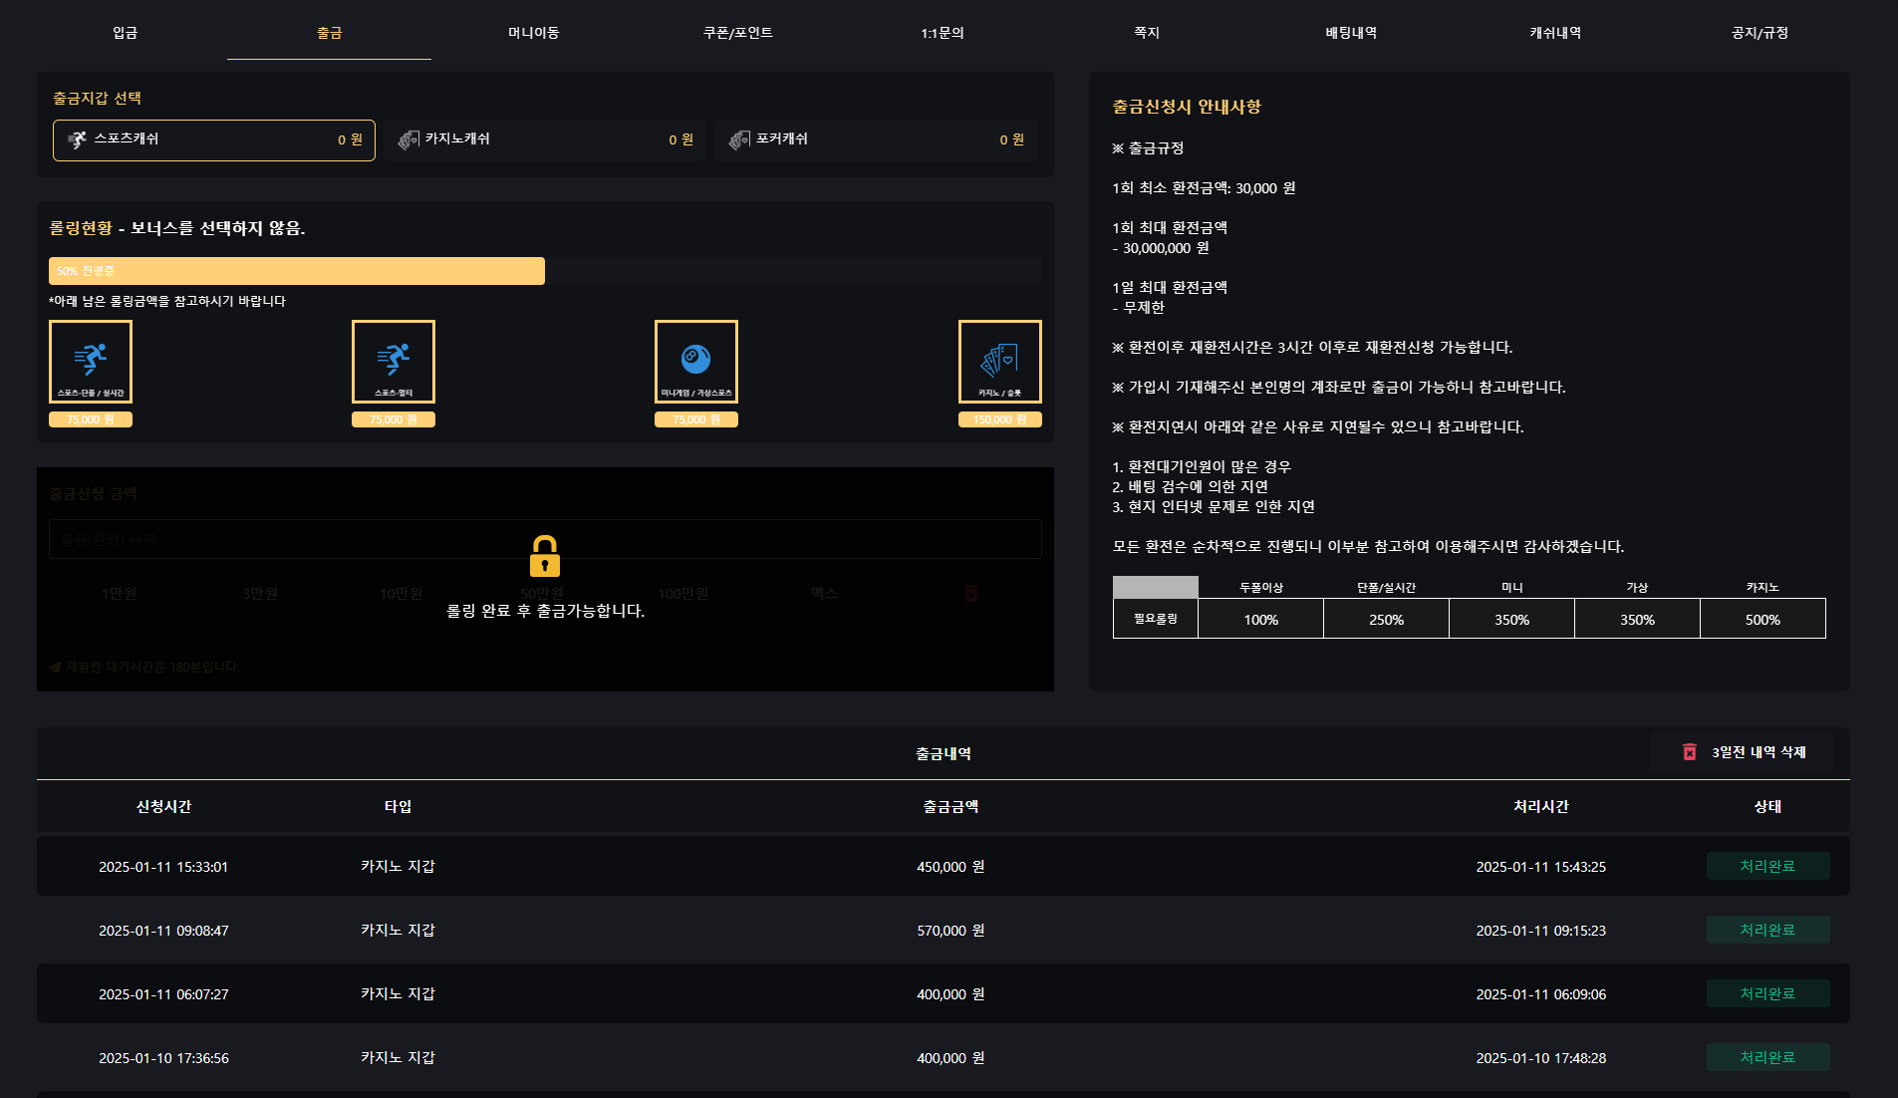This screenshot has width=1898, height=1098.
Task: Click the 출금금액 column header
Action: 950,806
